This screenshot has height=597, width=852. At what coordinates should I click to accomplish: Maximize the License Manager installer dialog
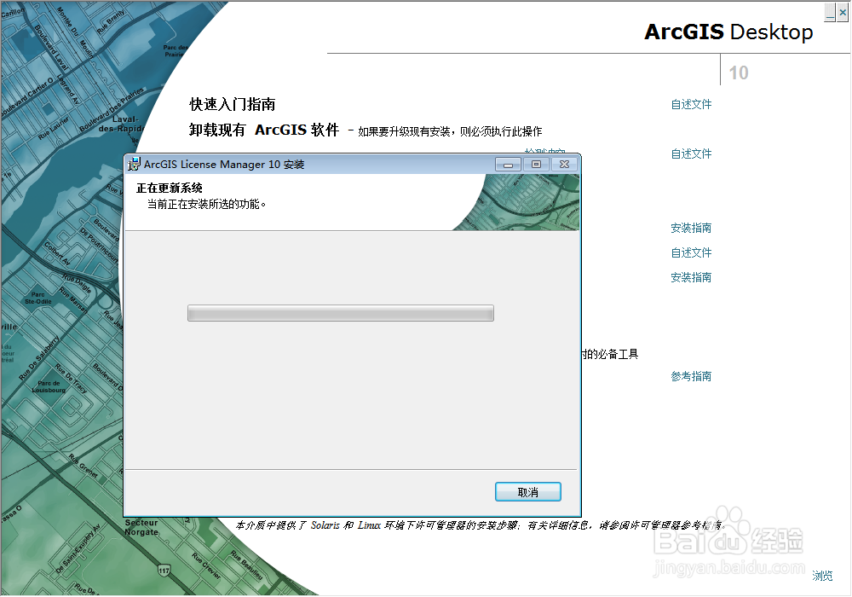[x=536, y=165]
